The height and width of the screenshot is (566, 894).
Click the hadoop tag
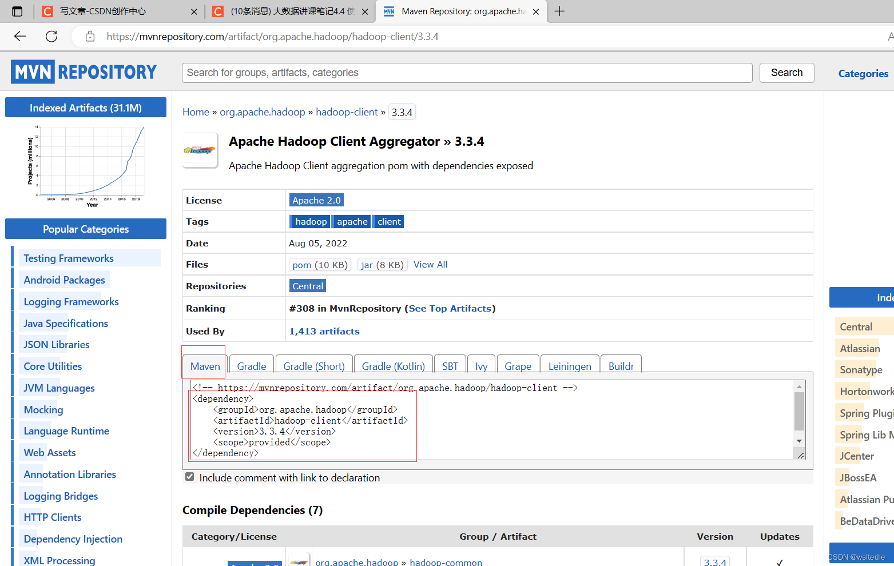(310, 221)
